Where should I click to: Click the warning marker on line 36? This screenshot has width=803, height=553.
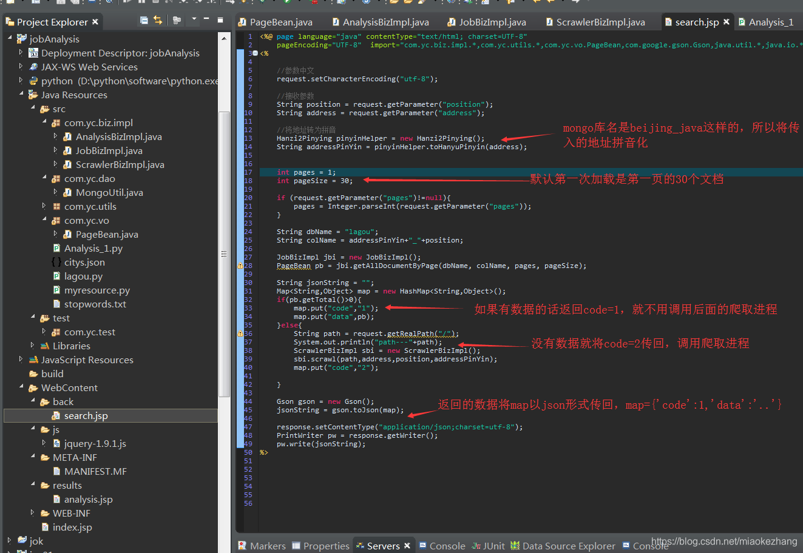pyautogui.click(x=240, y=333)
